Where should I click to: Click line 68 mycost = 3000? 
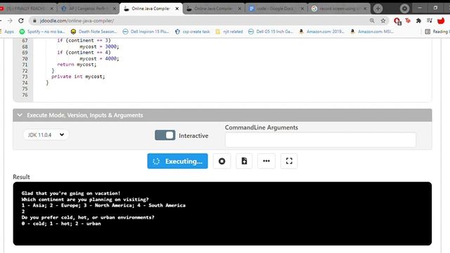pyautogui.click(x=99, y=46)
